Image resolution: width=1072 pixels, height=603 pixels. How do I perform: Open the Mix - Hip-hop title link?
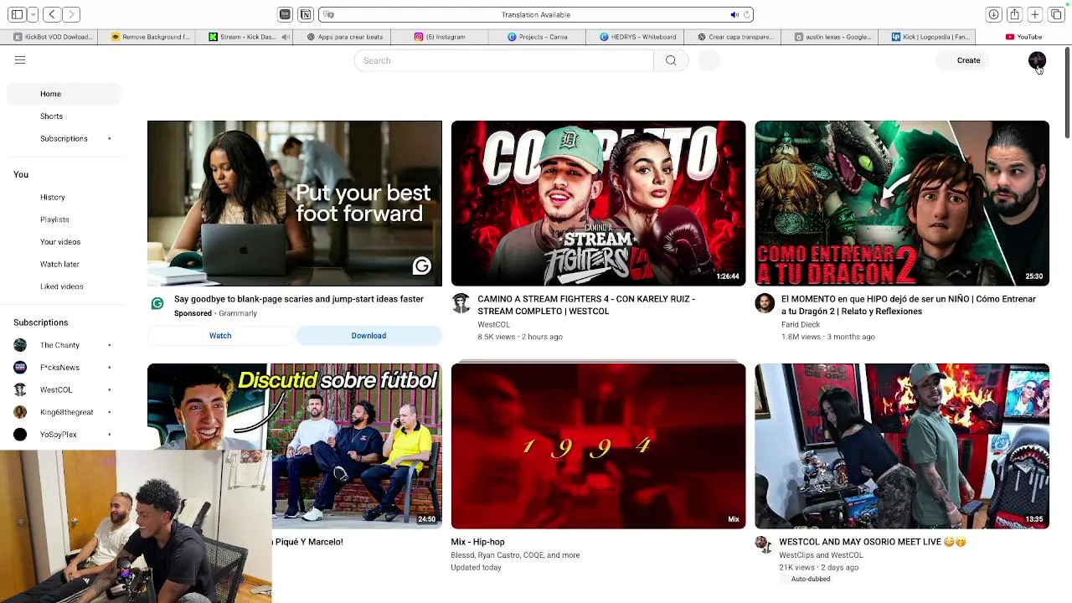point(477,542)
